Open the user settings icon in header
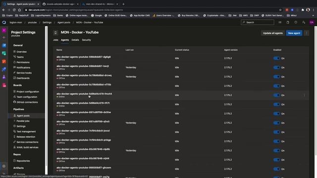This screenshot has height=178, width=317. 304,22
